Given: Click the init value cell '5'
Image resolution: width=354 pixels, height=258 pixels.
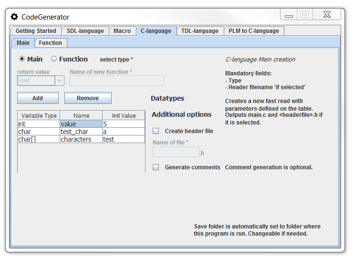Looking at the screenshot, I should (x=124, y=124).
